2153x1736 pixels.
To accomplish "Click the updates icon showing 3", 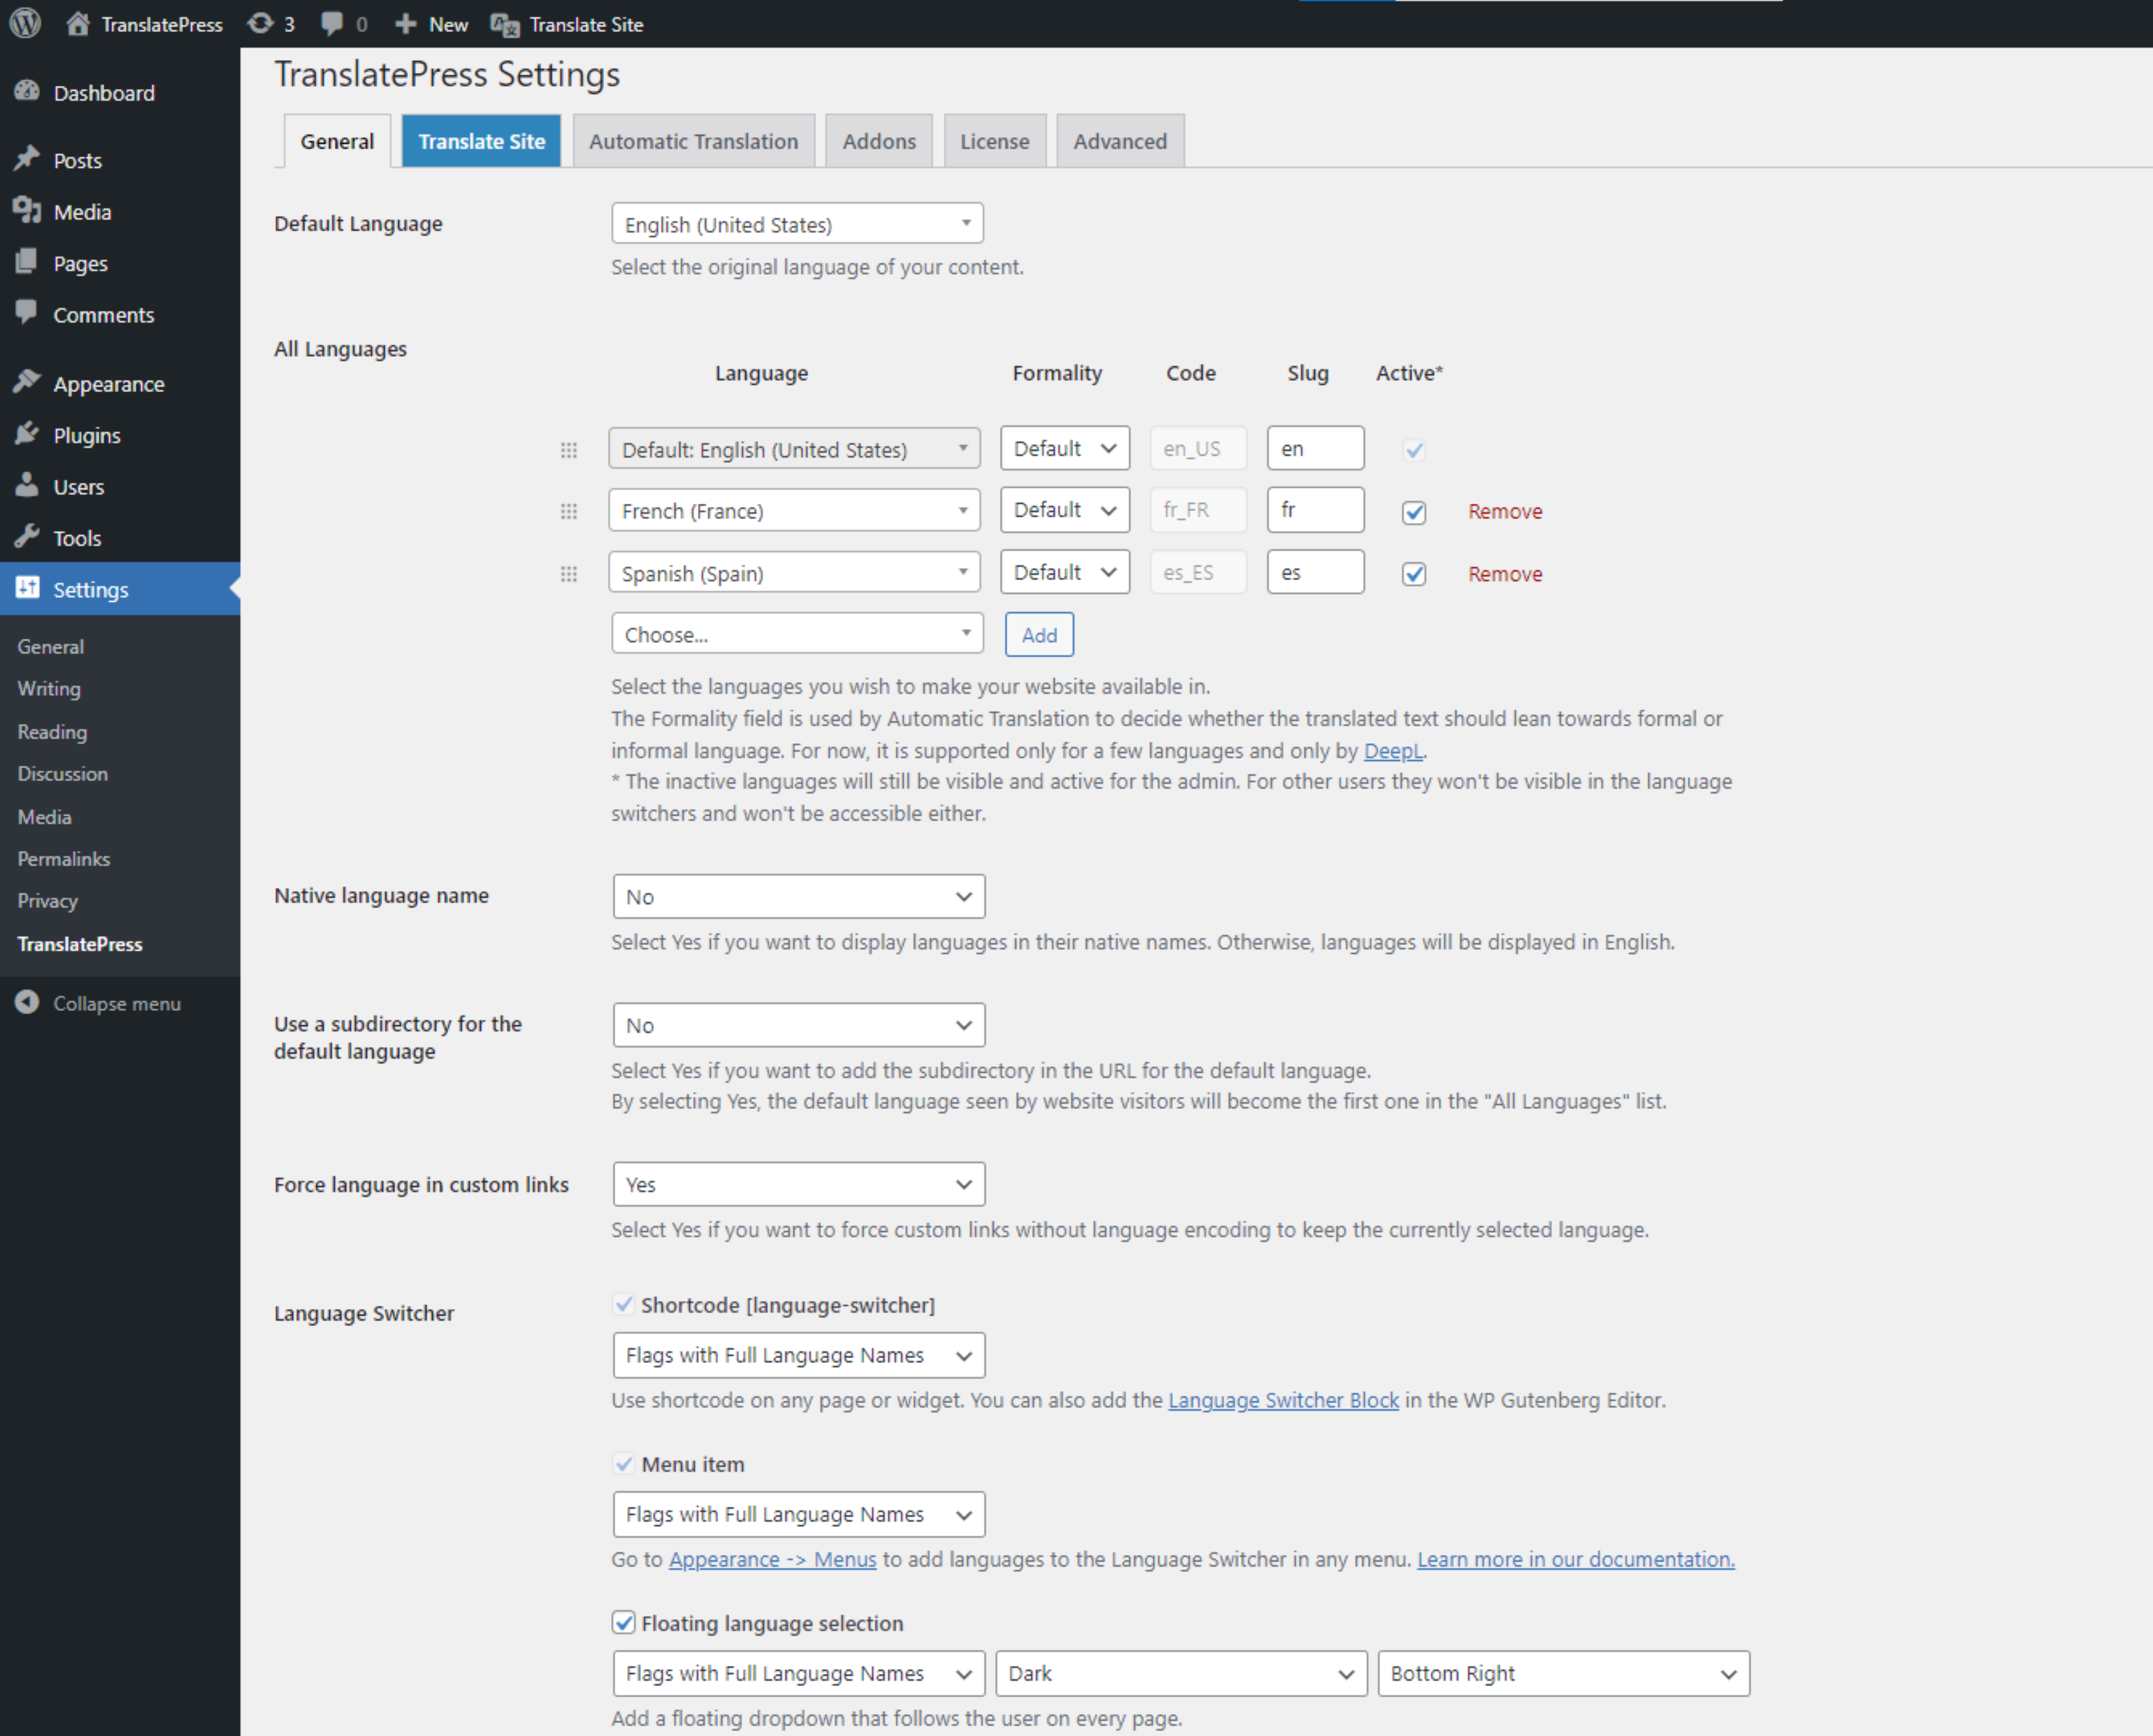I will [x=260, y=24].
